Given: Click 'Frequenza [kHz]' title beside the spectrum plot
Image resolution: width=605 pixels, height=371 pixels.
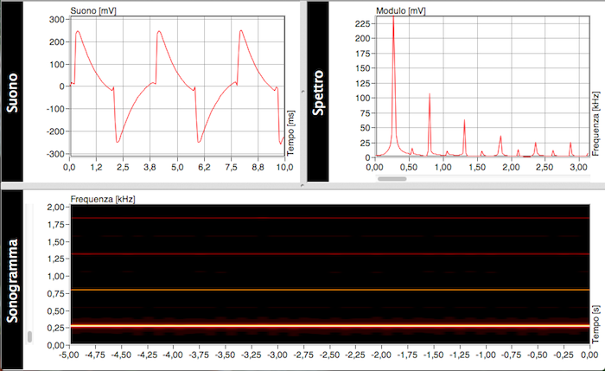Looking at the screenshot, I should [x=595, y=124].
